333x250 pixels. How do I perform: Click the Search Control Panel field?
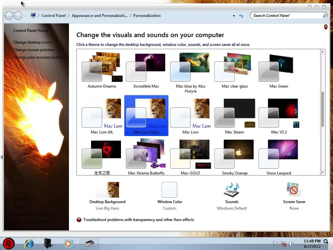pos(287,16)
